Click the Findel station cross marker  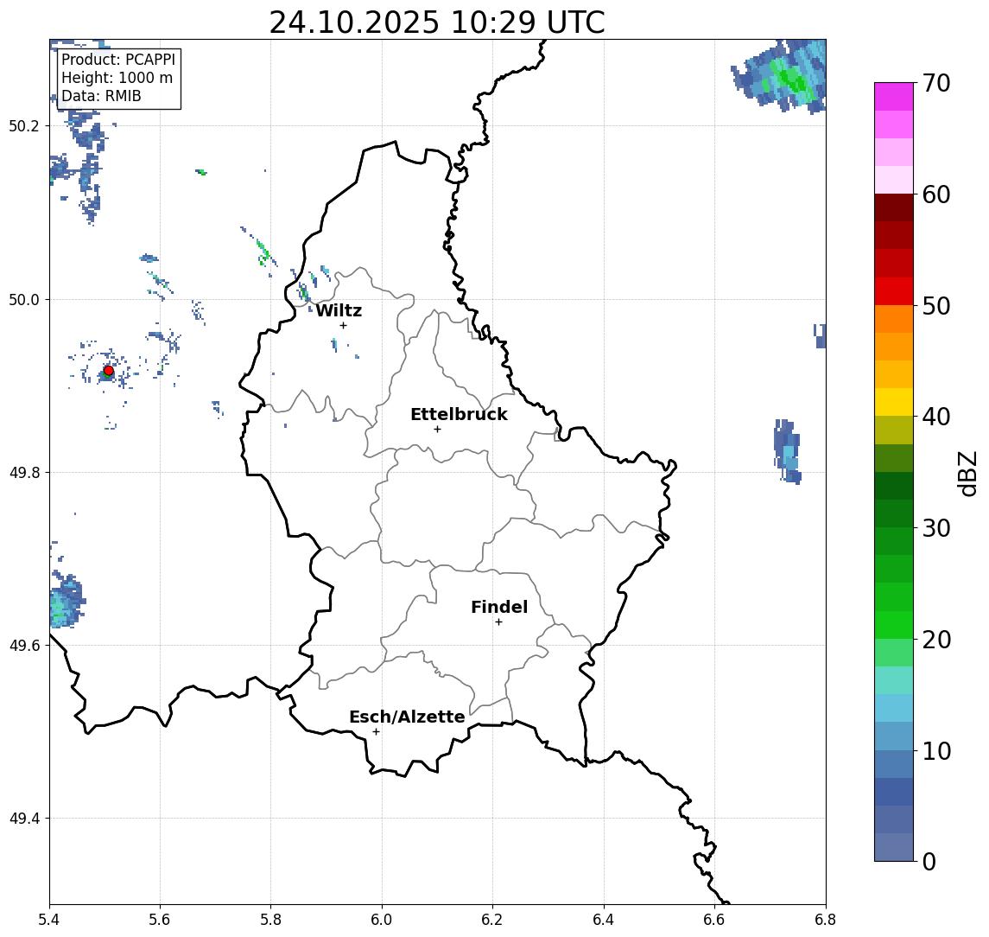tap(498, 622)
